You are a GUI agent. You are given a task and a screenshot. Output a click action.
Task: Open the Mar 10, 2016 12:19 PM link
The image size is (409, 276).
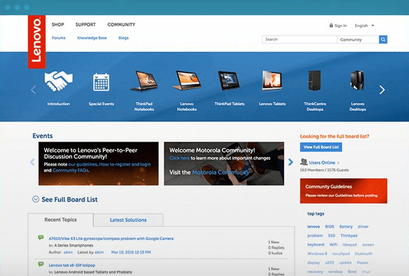[x=131, y=252]
